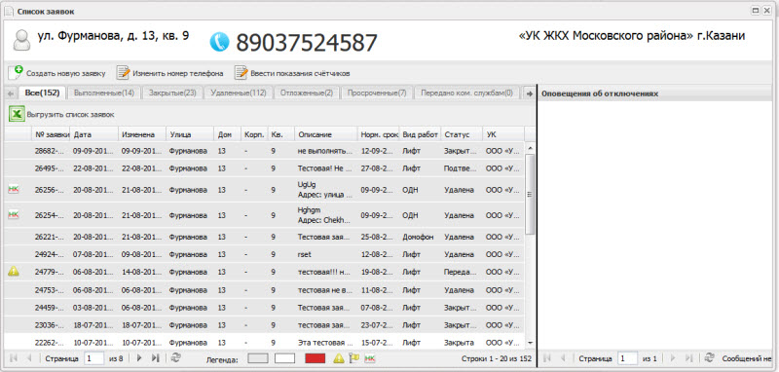Switch to Передано ком. службам(0) tab
The height and width of the screenshot is (372, 779).
(x=466, y=93)
